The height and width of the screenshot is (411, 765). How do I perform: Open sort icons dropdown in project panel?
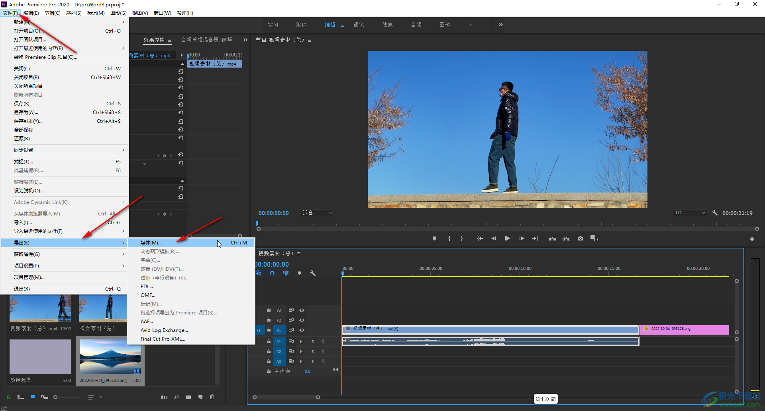[x=94, y=397]
